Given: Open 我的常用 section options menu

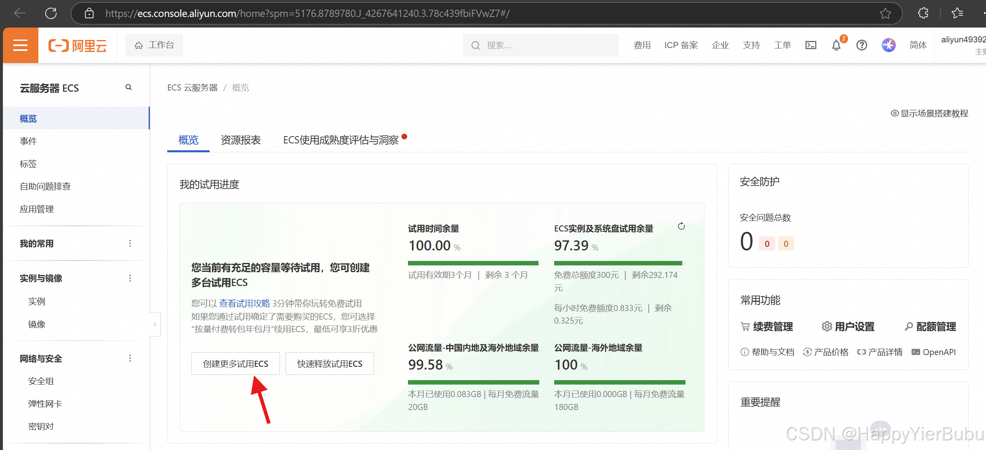Looking at the screenshot, I should (130, 244).
